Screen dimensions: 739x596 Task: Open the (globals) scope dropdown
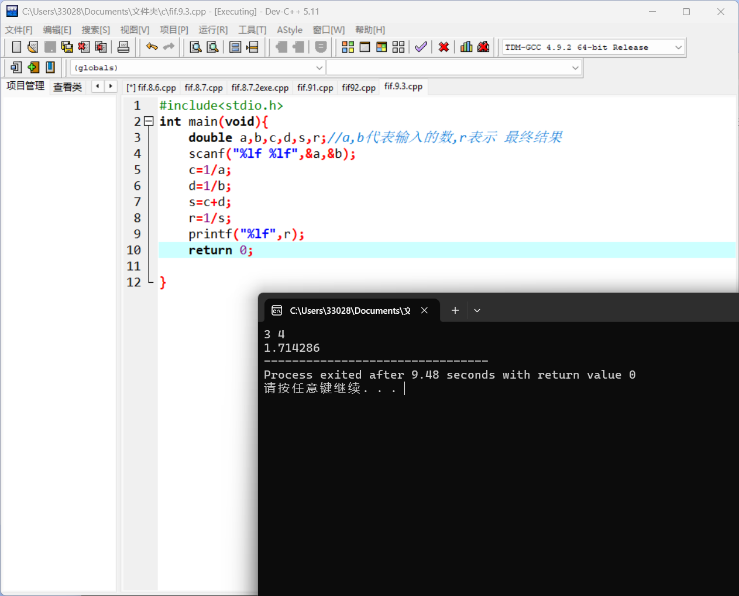pyautogui.click(x=319, y=68)
